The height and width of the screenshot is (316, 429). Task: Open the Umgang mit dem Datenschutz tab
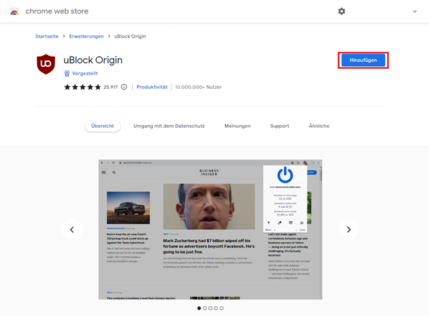click(169, 126)
